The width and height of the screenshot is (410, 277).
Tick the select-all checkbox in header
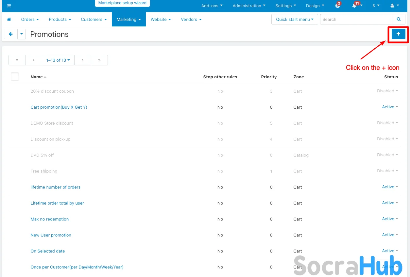pos(15,77)
